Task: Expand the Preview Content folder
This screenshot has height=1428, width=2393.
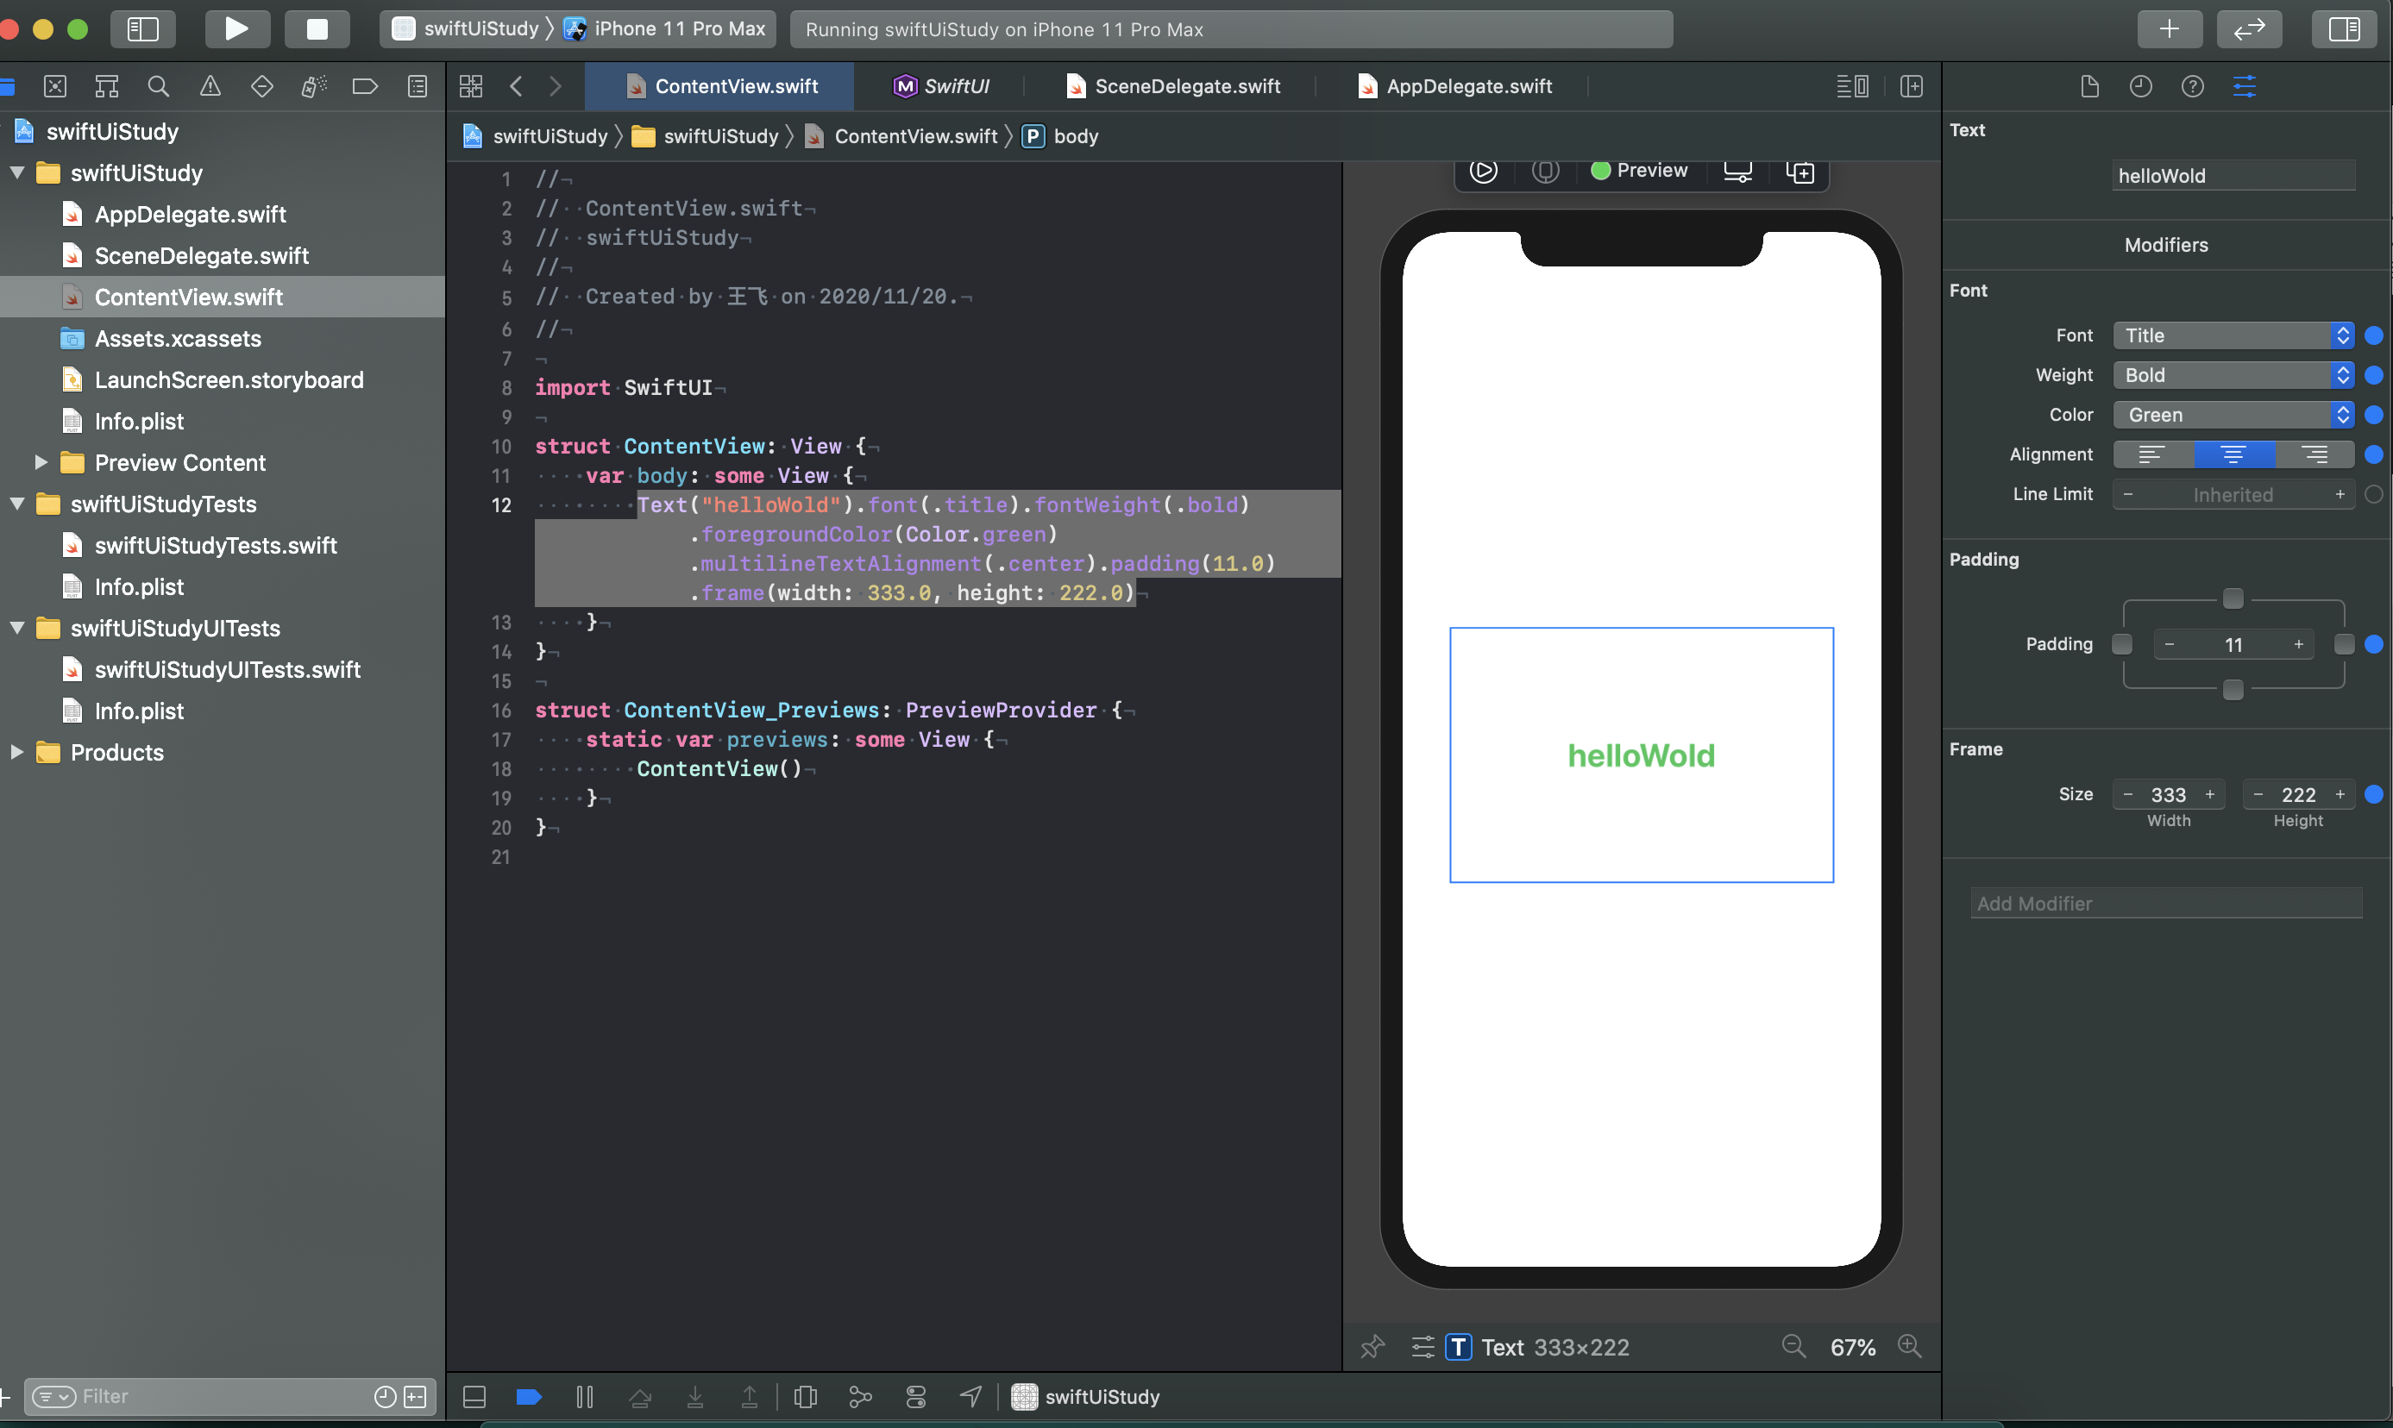Action: click(41, 463)
